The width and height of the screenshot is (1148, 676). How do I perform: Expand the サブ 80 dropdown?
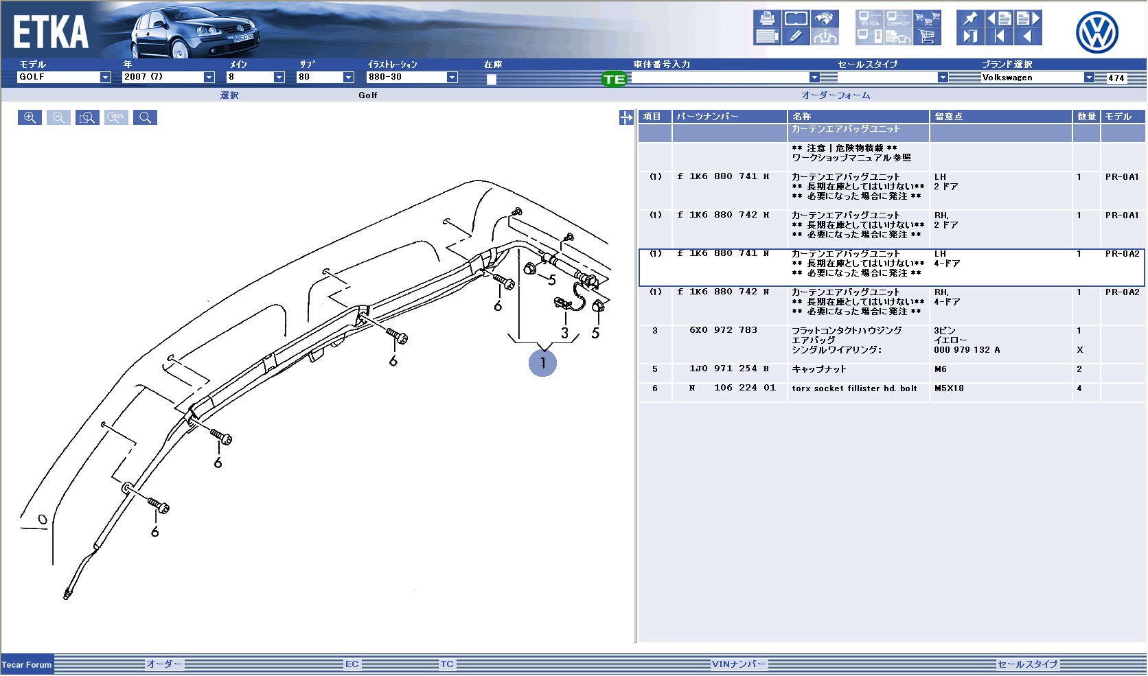click(348, 78)
